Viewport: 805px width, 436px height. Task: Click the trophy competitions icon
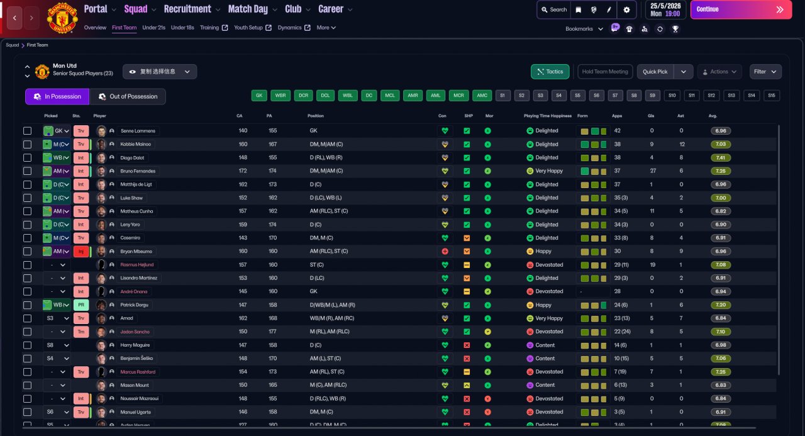(x=675, y=29)
